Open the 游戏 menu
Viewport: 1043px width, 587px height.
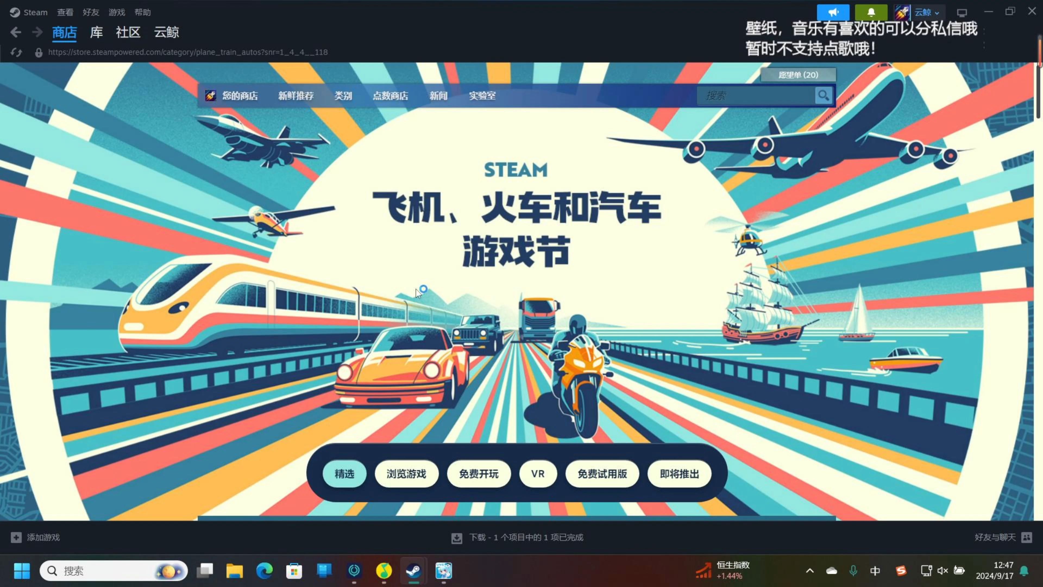(x=117, y=12)
